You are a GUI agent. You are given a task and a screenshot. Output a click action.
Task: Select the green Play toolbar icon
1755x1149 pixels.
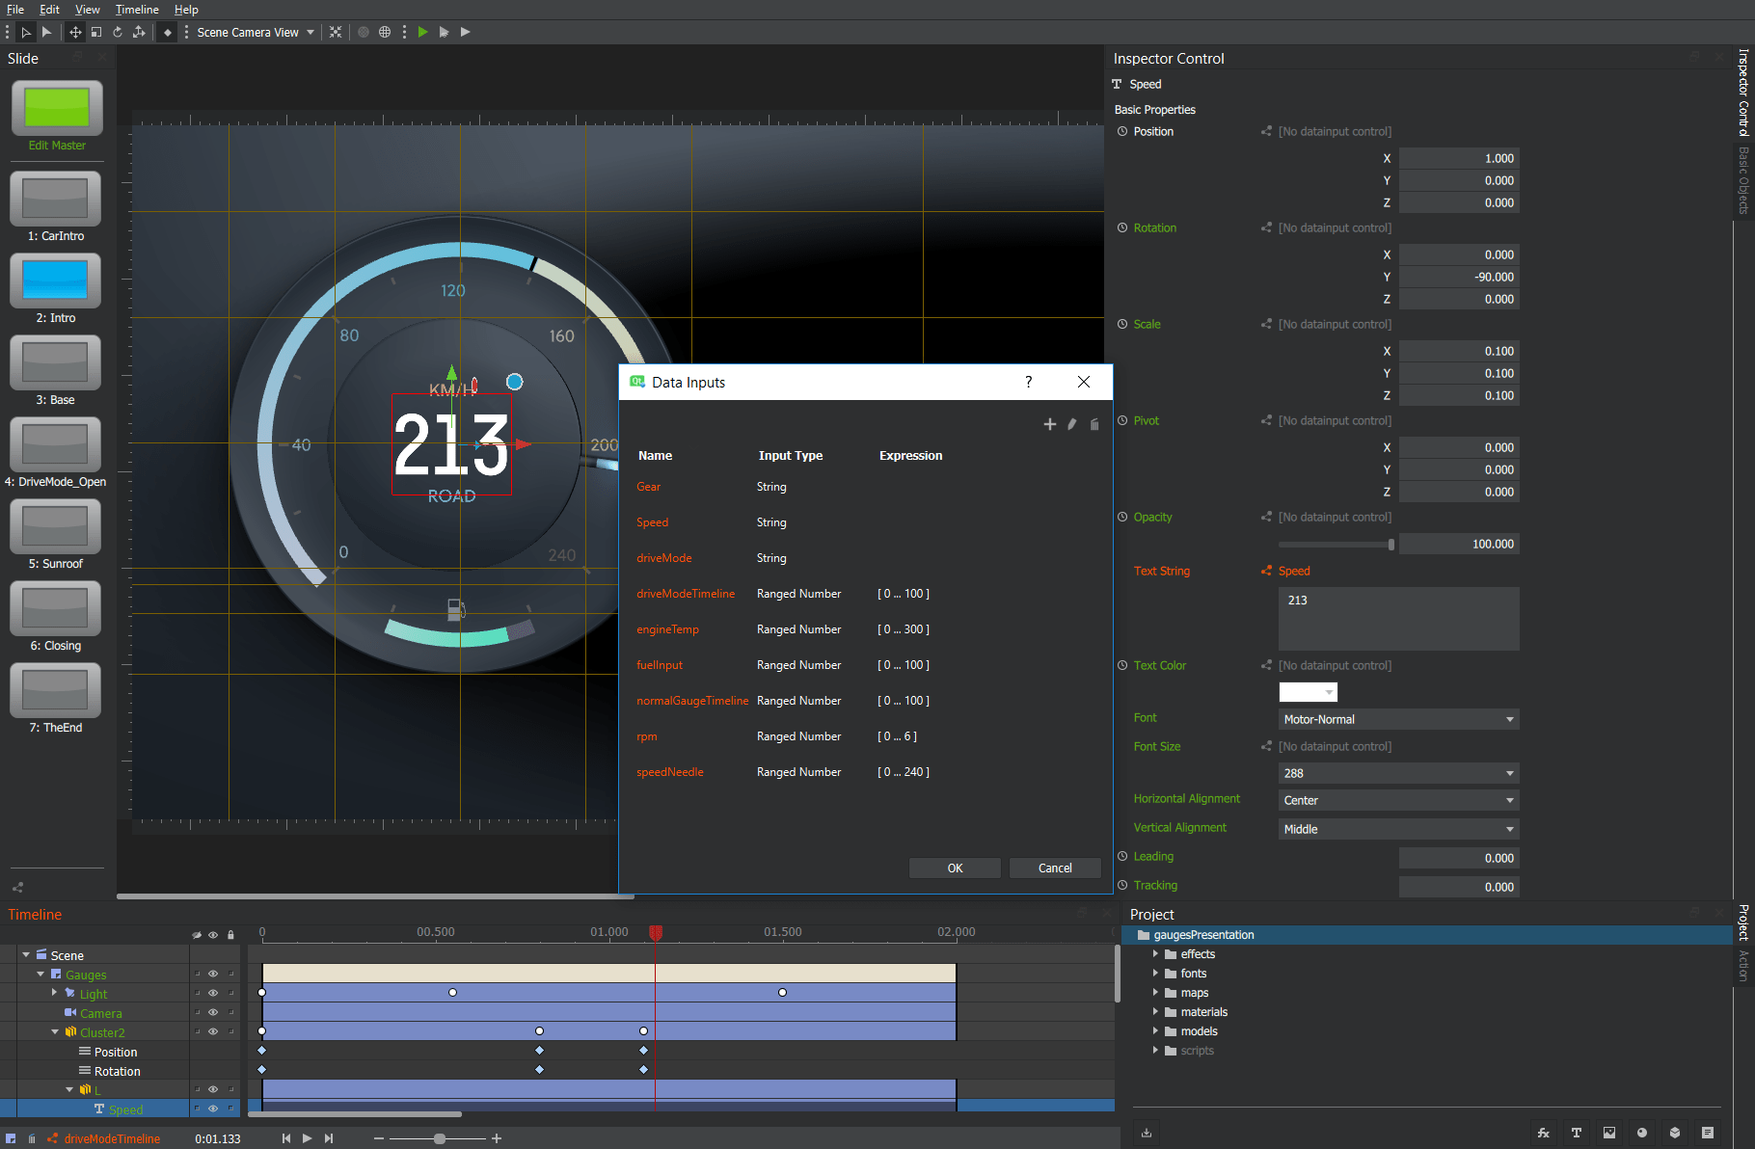pyautogui.click(x=422, y=32)
